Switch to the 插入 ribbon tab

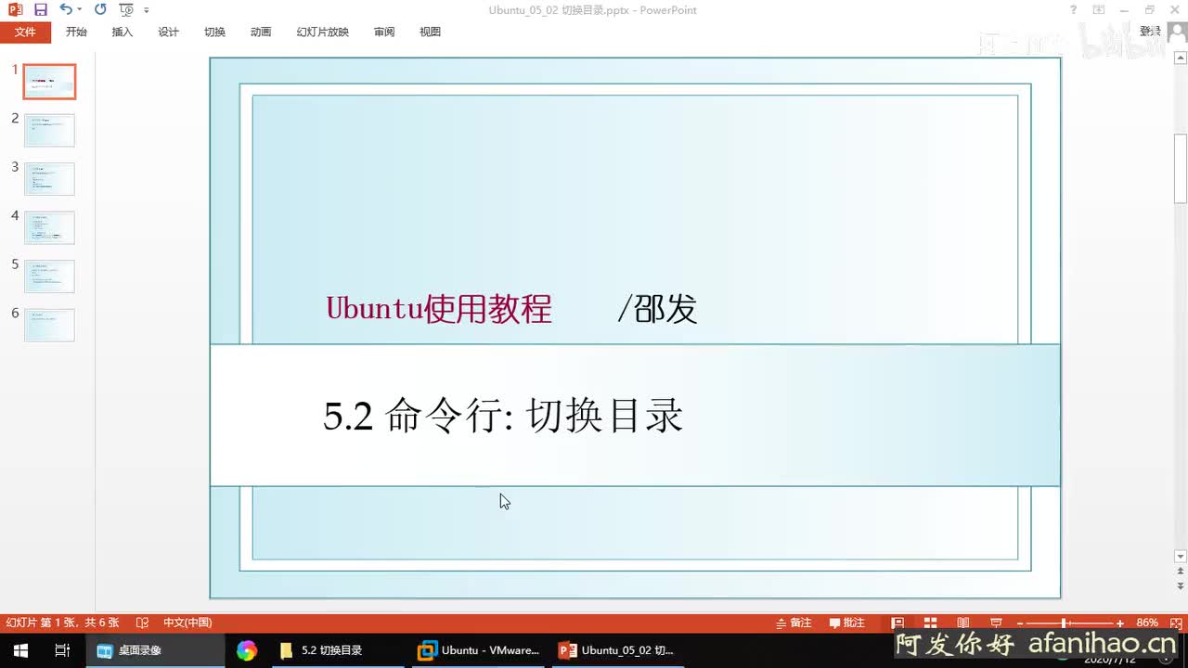[123, 32]
